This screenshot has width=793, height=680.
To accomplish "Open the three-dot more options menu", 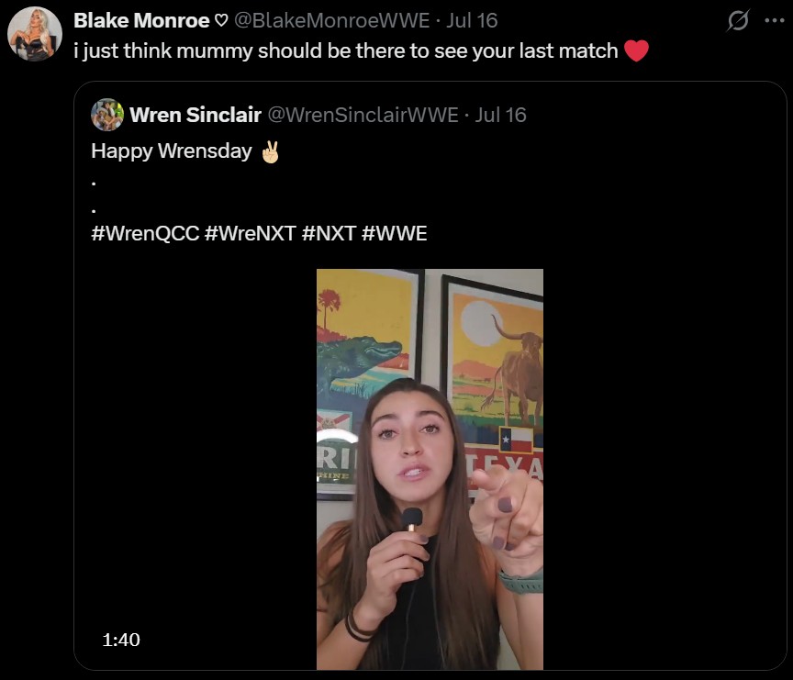I will (x=775, y=21).
